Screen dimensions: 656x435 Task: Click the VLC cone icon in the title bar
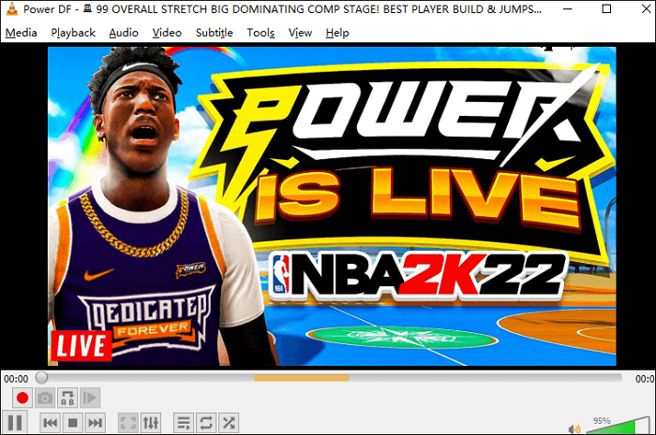pyautogui.click(x=12, y=9)
